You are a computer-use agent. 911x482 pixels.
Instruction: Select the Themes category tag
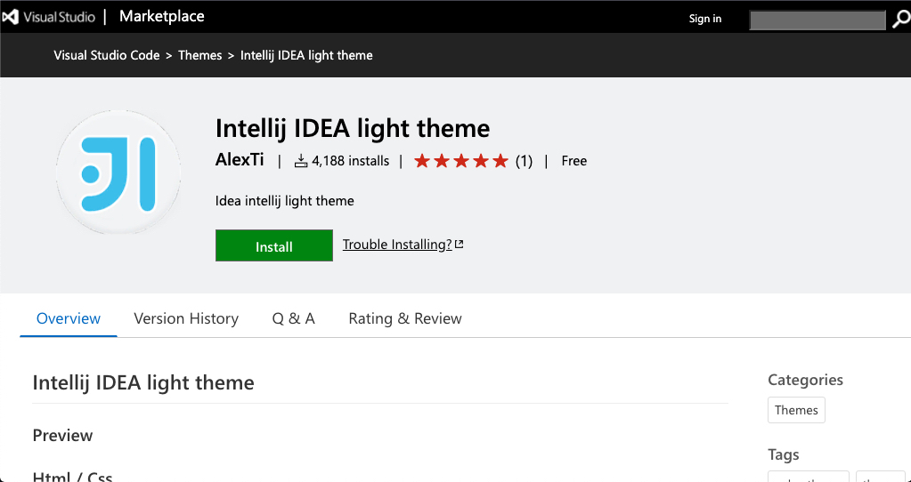(796, 410)
